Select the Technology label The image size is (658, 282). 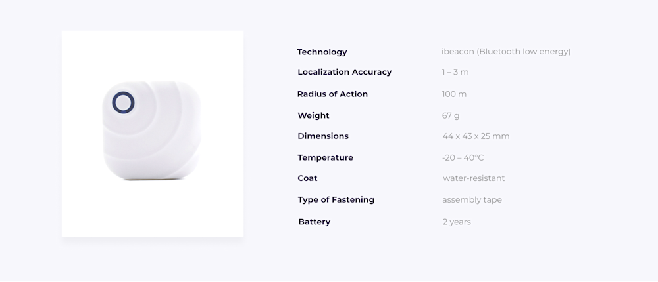322,52
